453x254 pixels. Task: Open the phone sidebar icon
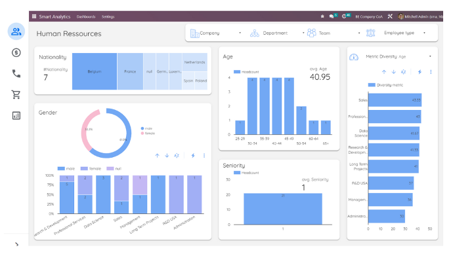pyautogui.click(x=16, y=74)
